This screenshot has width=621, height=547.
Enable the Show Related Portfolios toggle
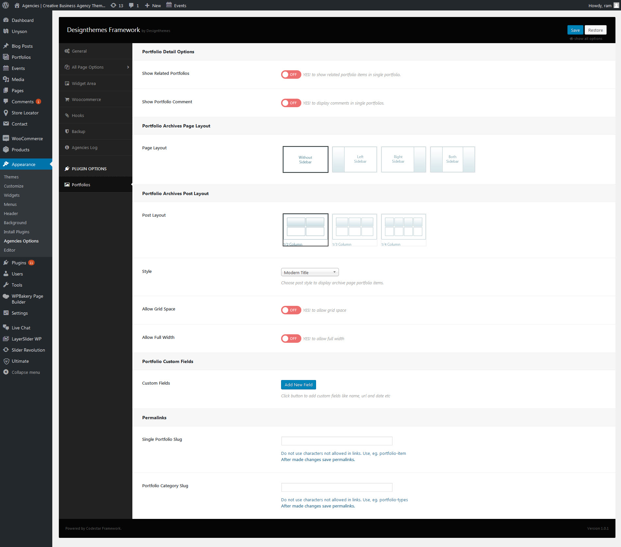291,75
